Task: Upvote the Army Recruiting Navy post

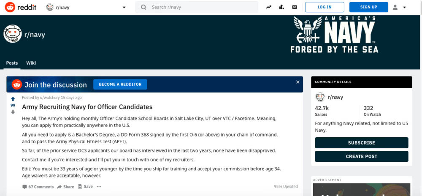Action: [x=13, y=99]
